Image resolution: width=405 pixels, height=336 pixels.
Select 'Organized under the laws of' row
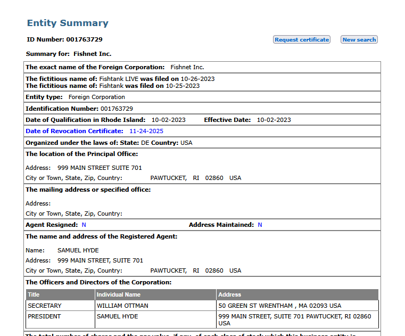pos(202,143)
